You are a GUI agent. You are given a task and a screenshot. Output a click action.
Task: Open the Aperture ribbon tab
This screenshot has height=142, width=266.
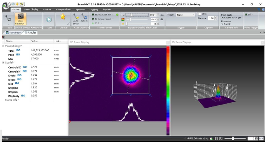coord(80,10)
